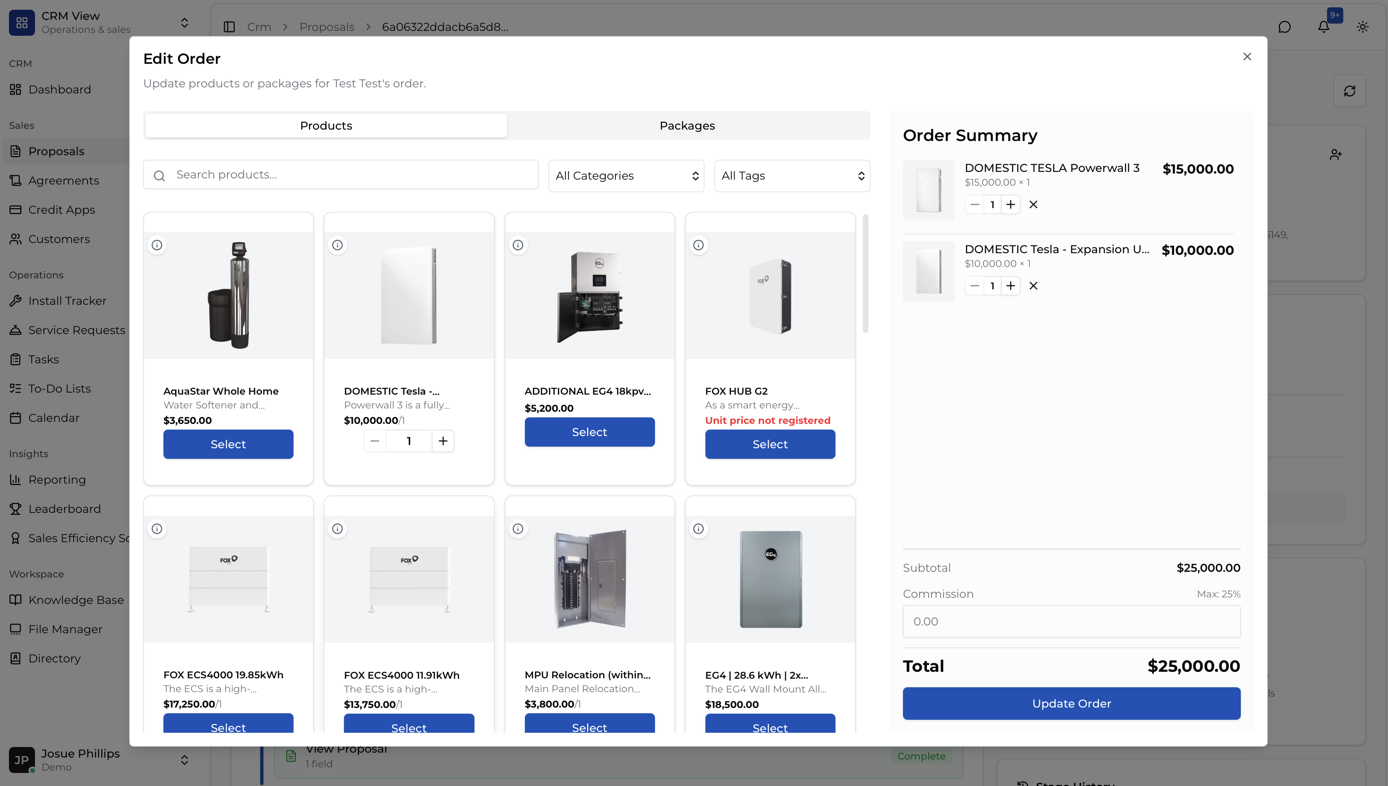Click the CRM View grid logo

(x=22, y=23)
